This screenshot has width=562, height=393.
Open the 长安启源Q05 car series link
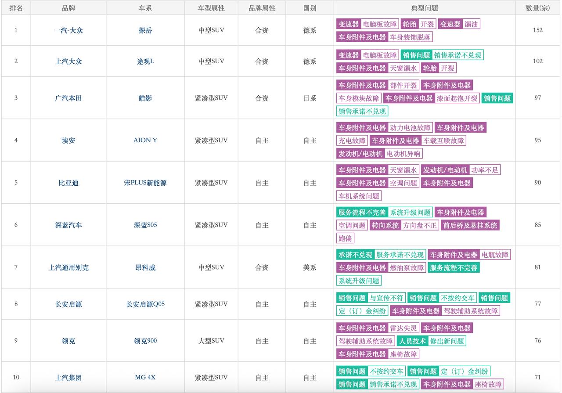click(145, 304)
